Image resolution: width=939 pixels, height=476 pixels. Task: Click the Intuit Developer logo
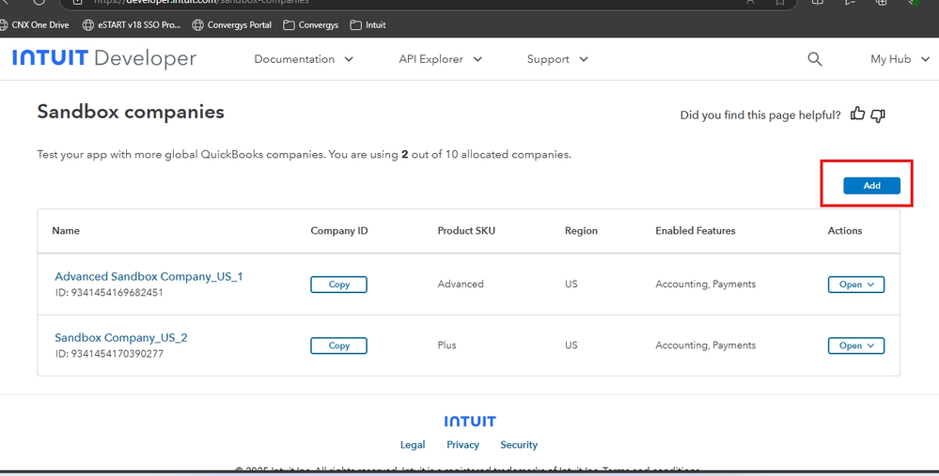tap(104, 59)
